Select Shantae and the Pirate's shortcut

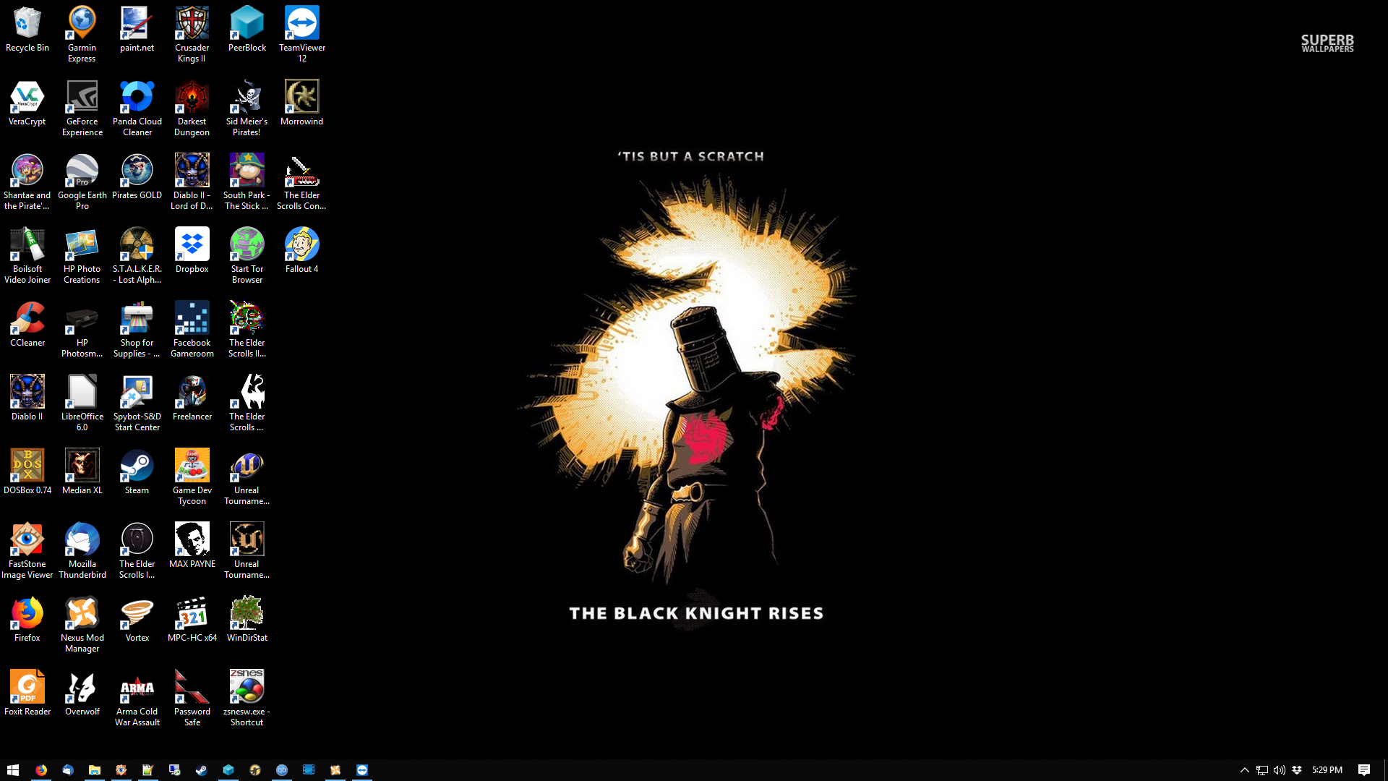[27, 182]
